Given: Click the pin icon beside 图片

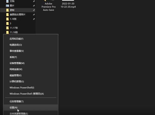Looking at the screenshot, I should 34,6.
